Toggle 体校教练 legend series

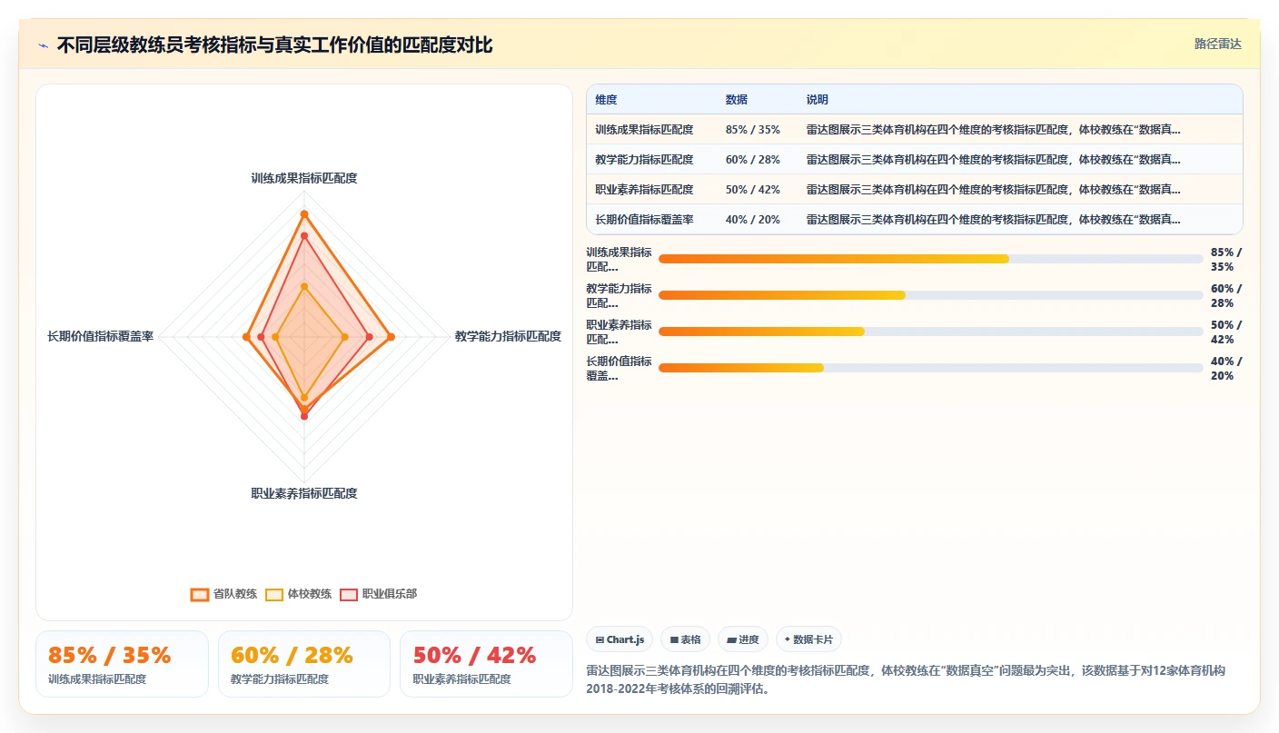coord(298,594)
